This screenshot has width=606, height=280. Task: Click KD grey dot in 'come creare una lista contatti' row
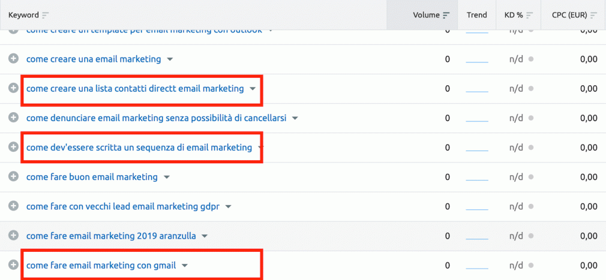point(531,89)
